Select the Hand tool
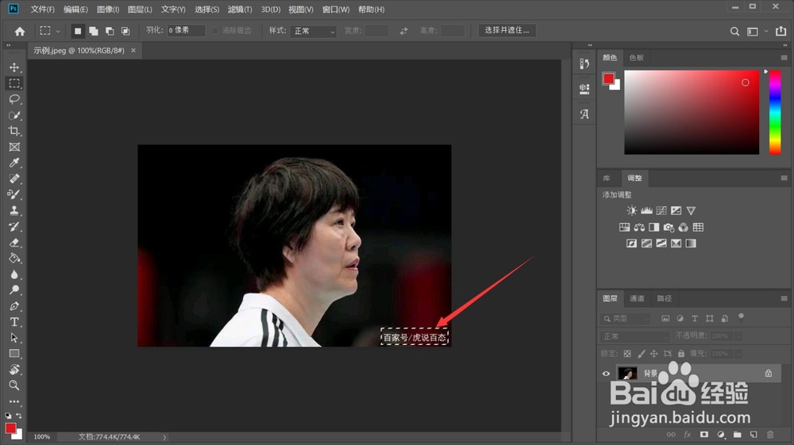This screenshot has height=445, width=794. pyautogui.click(x=14, y=369)
